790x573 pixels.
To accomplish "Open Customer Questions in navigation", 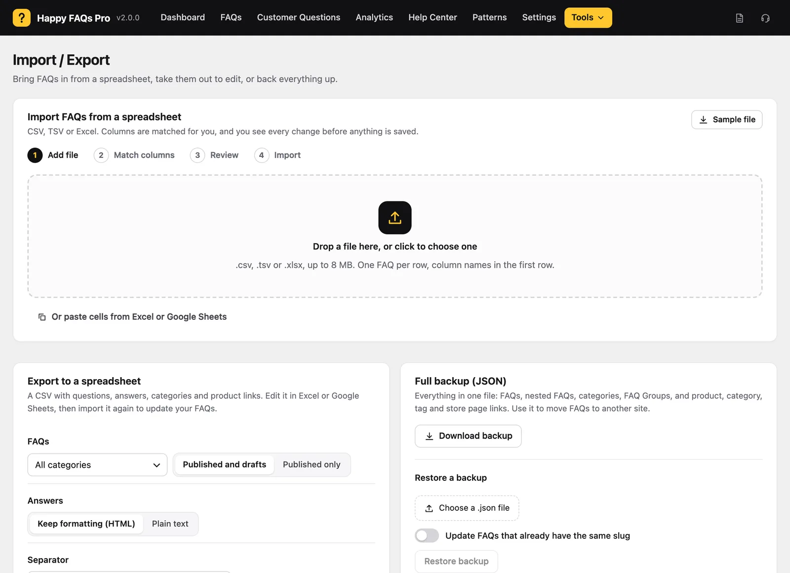I will pyautogui.click(x=299, y=17).
